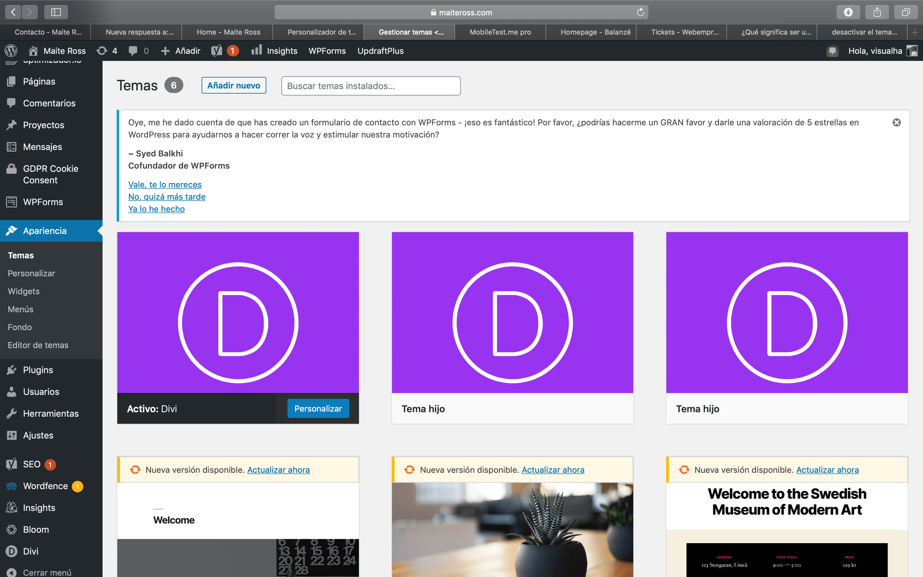
Task: Open the plant photo theme thumbnail
Action: 512,530
